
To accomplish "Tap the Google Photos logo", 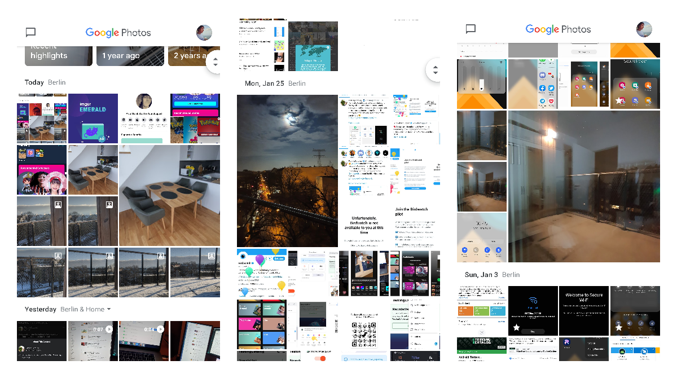I will (x=118, y=32).
